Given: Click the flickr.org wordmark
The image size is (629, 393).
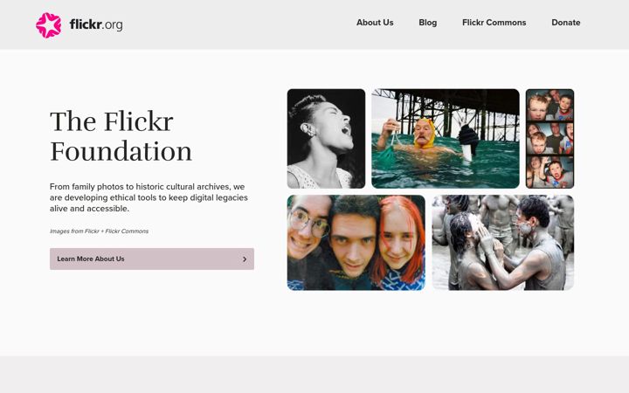Looking at the screenshot, I should tap(96, 24).
